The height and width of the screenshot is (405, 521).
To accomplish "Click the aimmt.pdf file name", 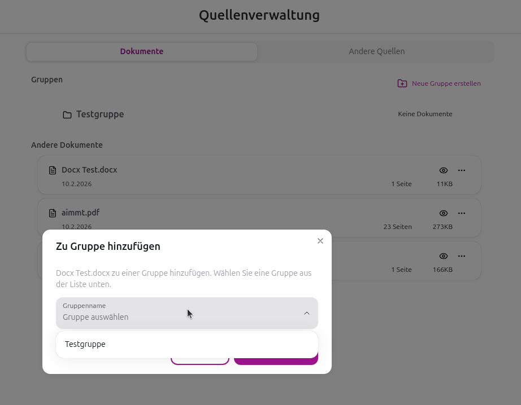I will [x=80, y=213].
